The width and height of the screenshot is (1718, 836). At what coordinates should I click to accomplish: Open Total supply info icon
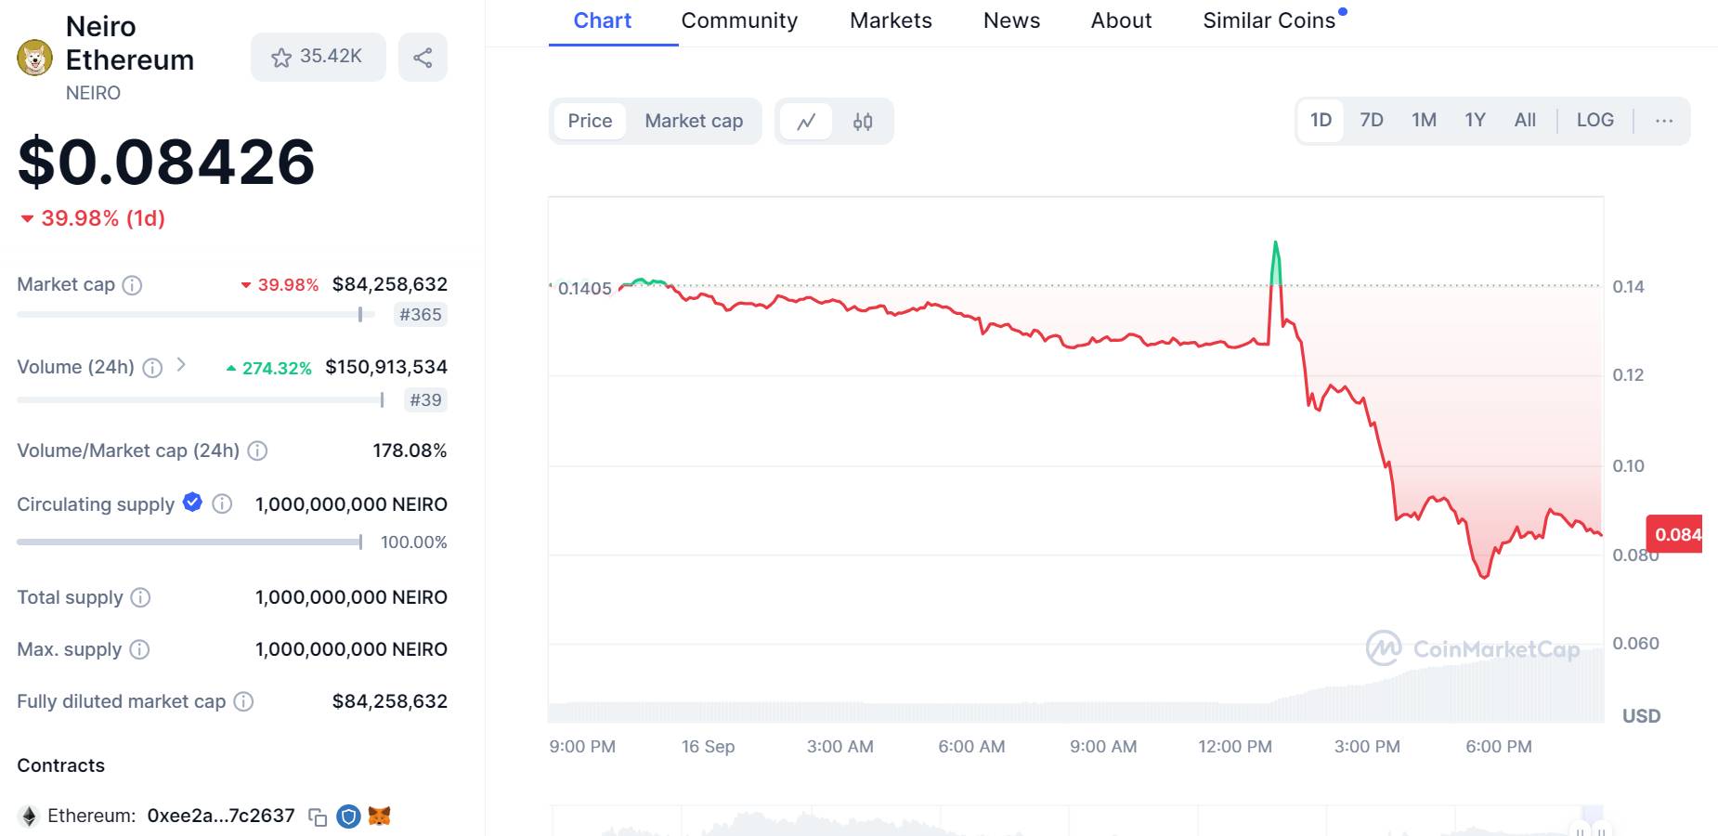click(140, 597)
